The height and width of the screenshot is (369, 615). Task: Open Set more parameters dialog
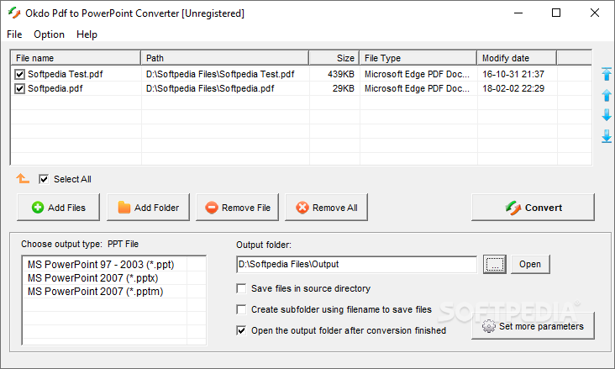tap(533, 326)
